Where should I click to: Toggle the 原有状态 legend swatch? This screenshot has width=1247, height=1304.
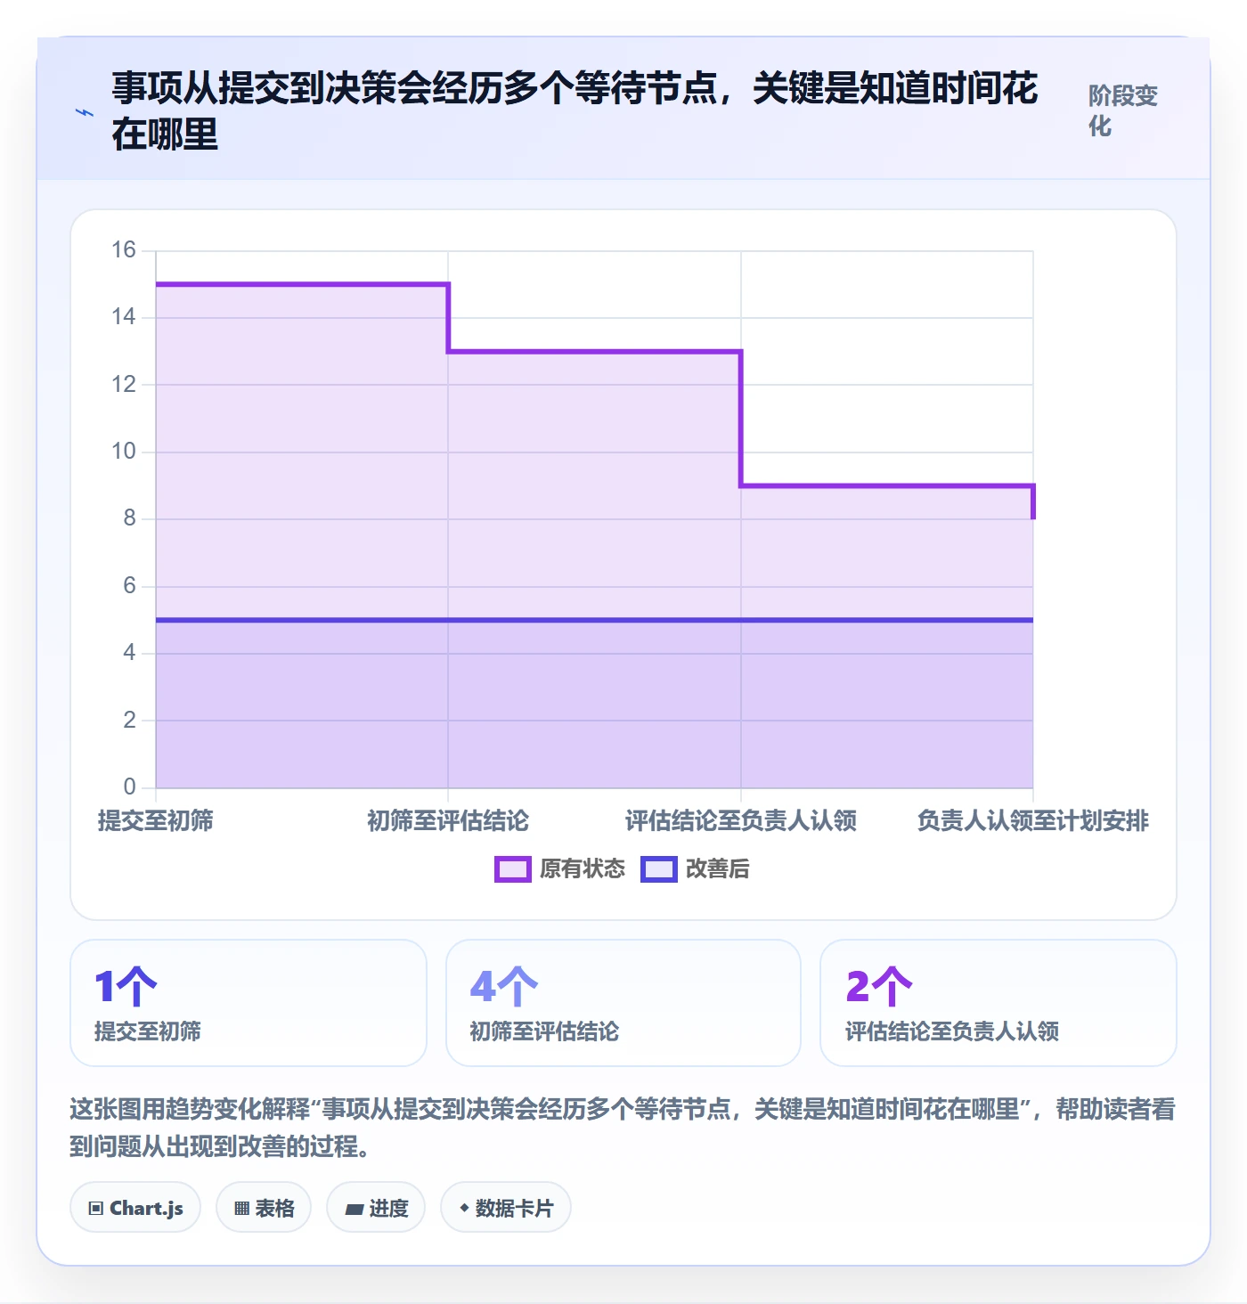(x=513, y=869)
